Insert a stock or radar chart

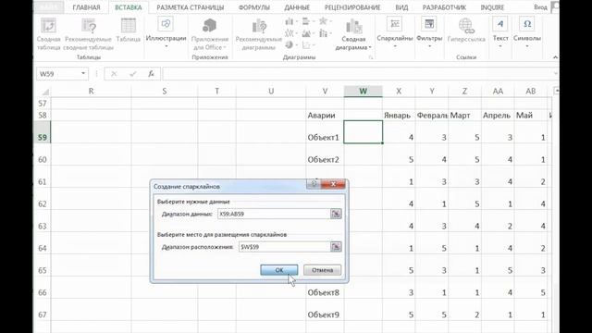[x=325, y=21]
